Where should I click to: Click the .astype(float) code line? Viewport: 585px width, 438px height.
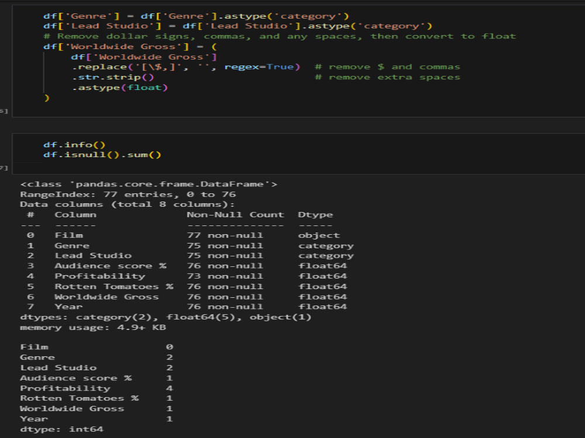click(119, 88)
